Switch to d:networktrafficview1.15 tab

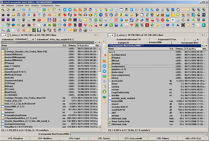click(129, 39)
